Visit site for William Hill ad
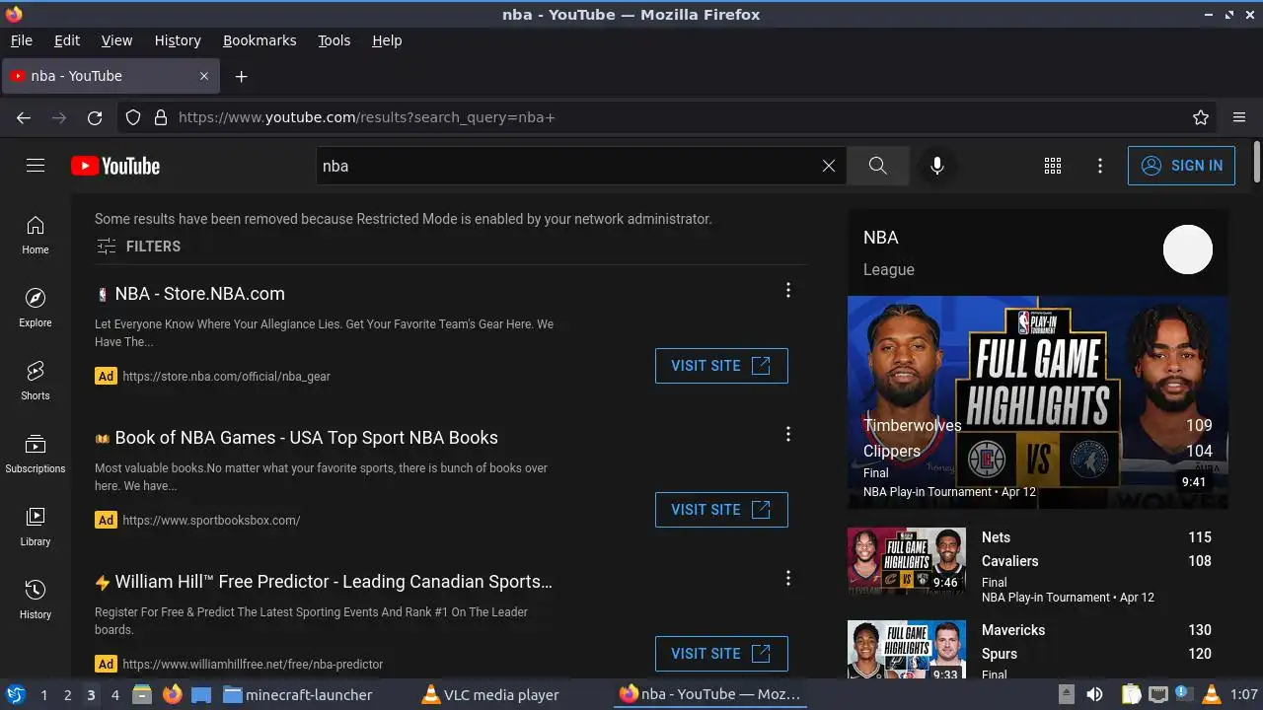Screen dimensions: 1263x710 [x=721, y=653]
